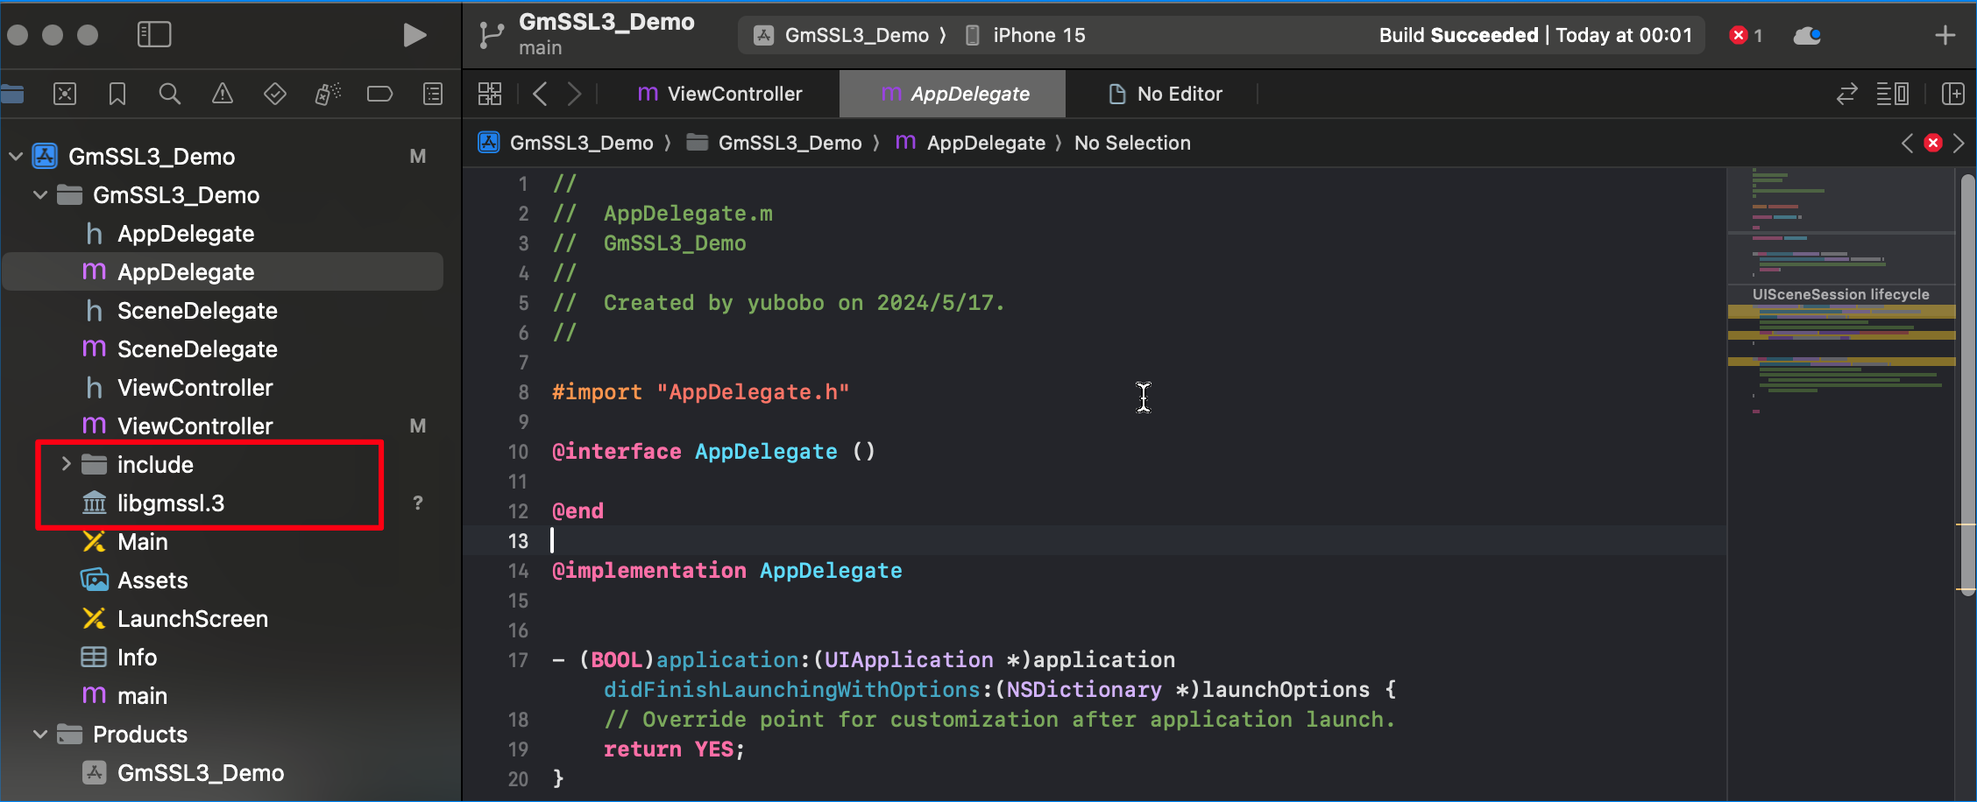
Task: Switch to the No Editor tab
Action: coord(1165,94)
